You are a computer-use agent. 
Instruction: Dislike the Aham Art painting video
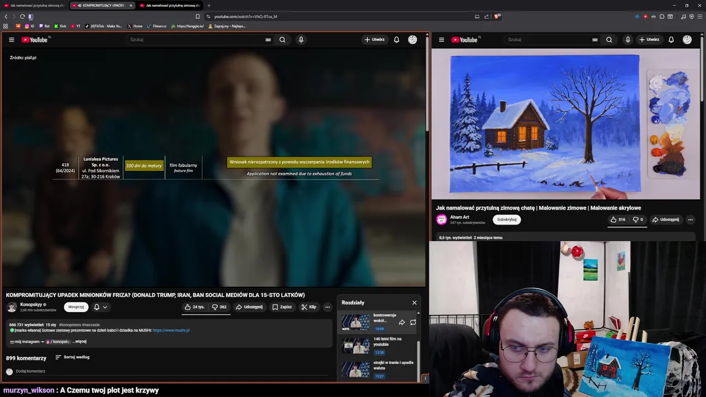tap(638, 219)
